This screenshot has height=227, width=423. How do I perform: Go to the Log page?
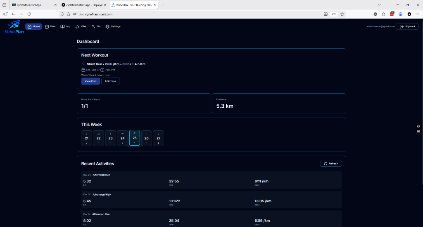(65, 26)
